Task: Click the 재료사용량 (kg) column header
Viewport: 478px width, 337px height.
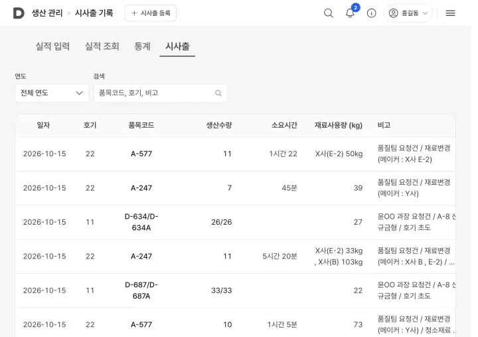Action: [x=339, y=125]
